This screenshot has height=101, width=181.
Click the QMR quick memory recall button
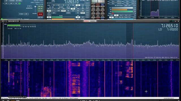pos(54,13)
